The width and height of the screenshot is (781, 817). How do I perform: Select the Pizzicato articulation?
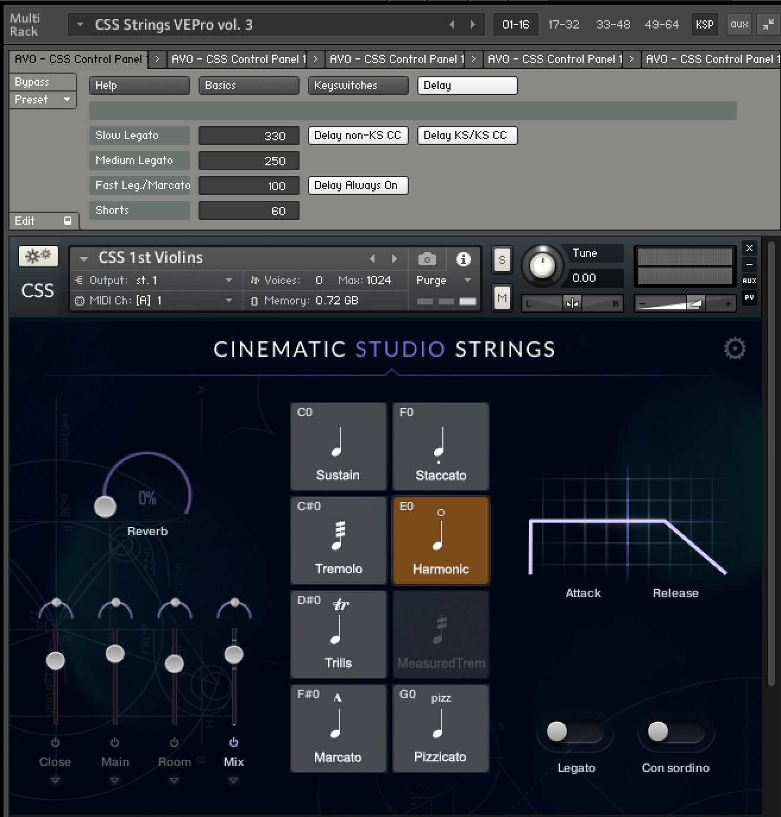tap(440, 728)
